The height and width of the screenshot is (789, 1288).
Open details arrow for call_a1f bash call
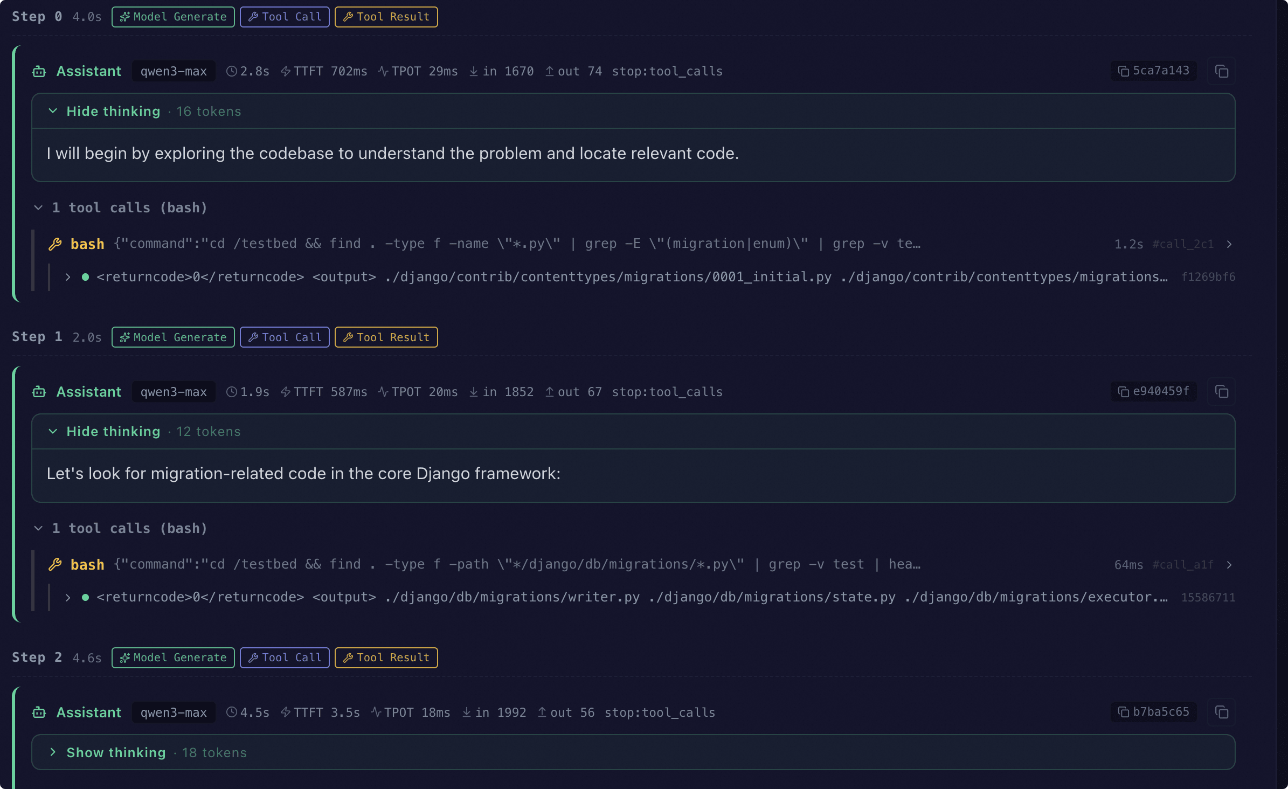tap(1229, 565)
